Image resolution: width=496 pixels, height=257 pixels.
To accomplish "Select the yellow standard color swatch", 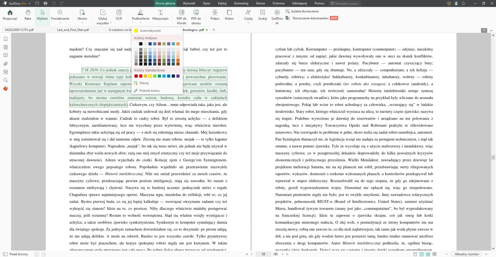I will pos(150,76).
